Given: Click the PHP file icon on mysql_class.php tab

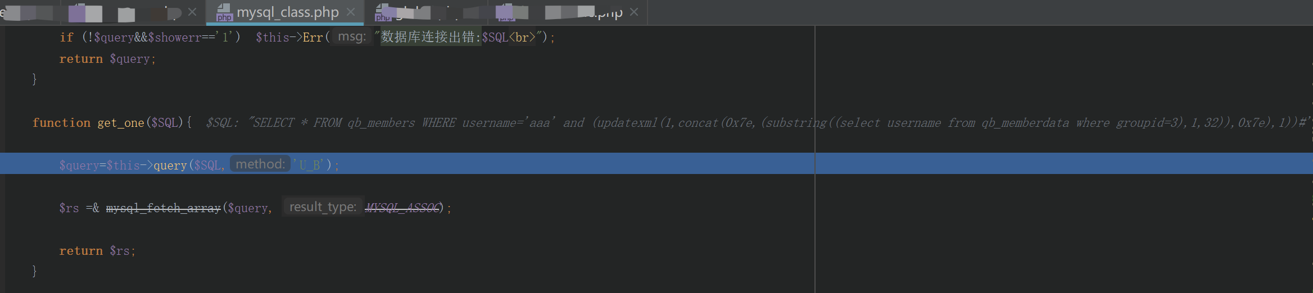Looking at the screenshot, I should [x=224, y=12].
